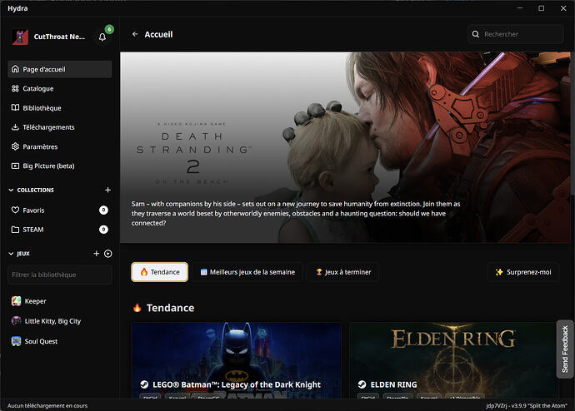The height and width of the screenshot is (411, 575).
Task: Open the LEGO Batman game card
Action: (x=237, y=360)
